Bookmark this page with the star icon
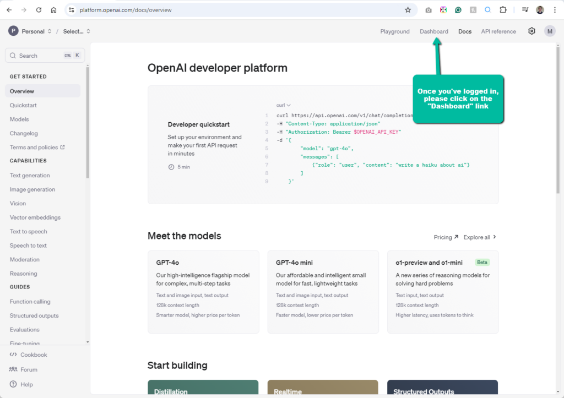 click(x=408, y=10)
